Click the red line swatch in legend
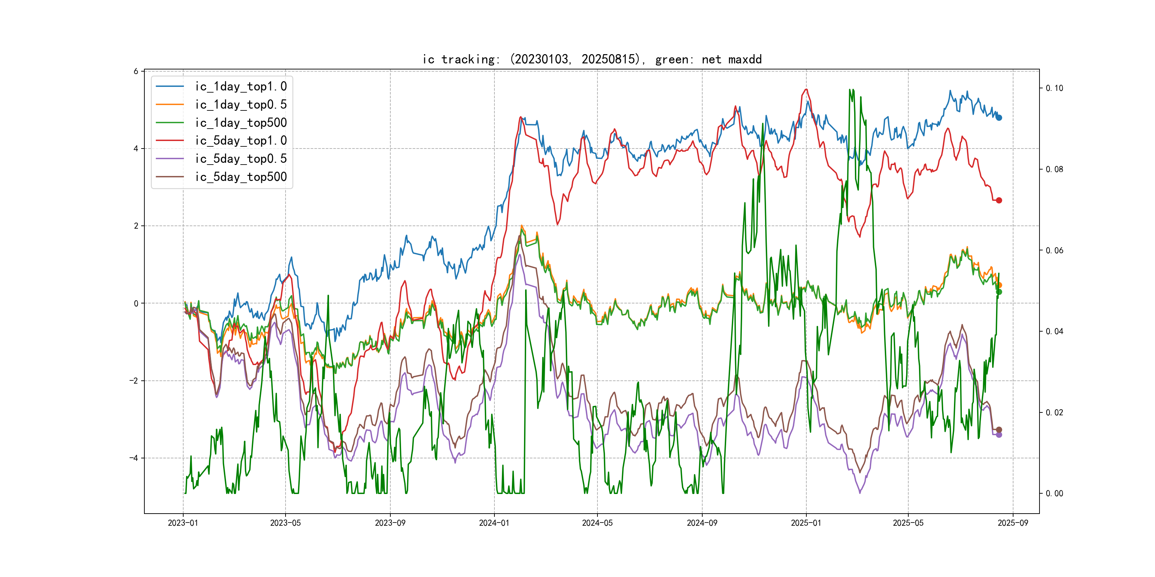1155x577 pixels. click(x=169, y=141)
